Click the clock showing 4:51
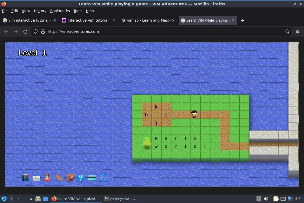This screenshot has width=304, height=203. (x=298, y=199)
